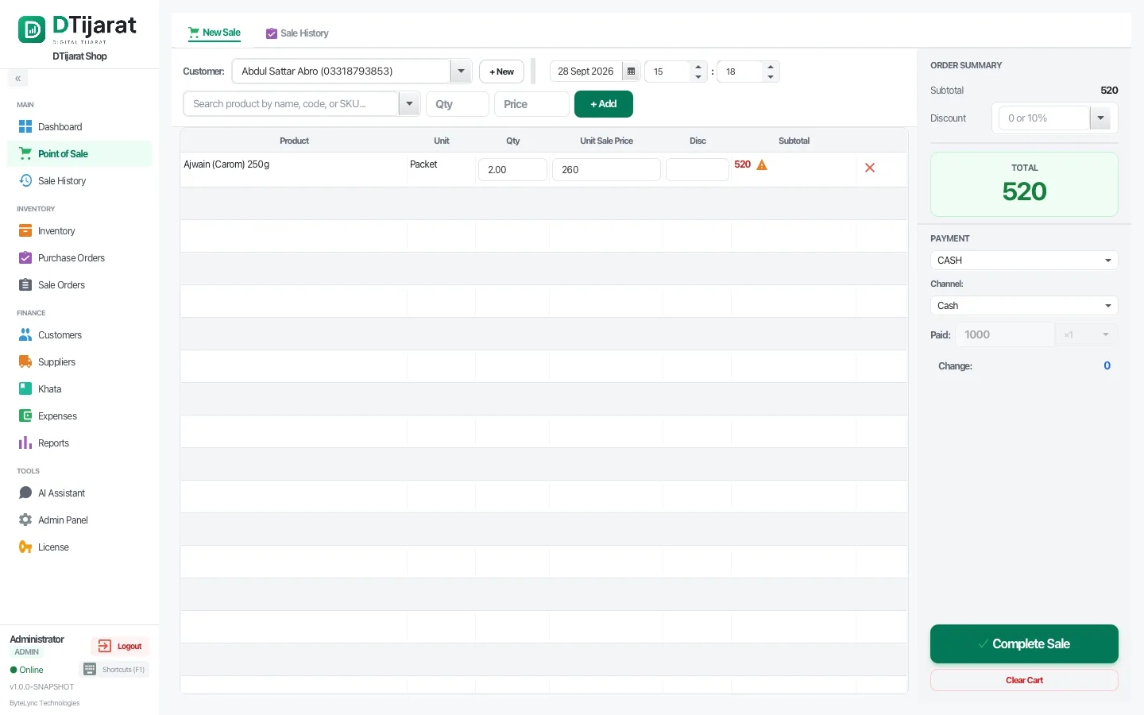The height and width of the screenshot is (715, 1144).
Task: Click the Disc field in Ajwain row
Action: pos(698,169)
